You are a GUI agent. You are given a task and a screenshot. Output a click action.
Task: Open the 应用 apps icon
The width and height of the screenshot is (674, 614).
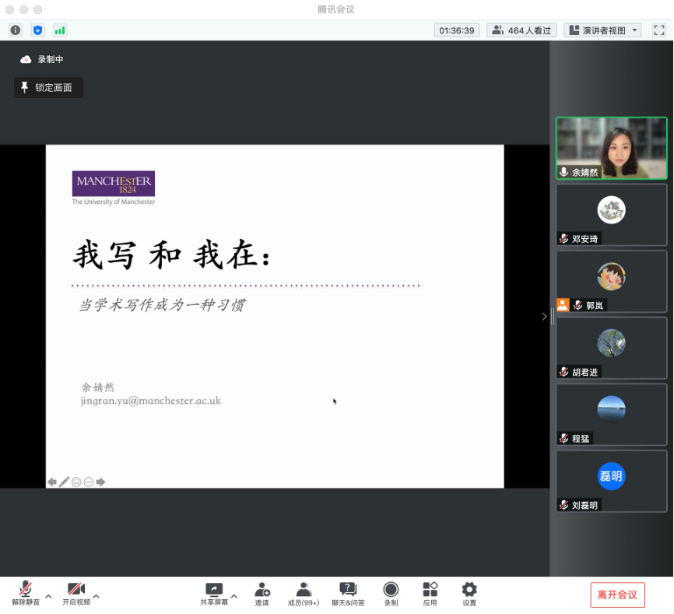point(430,594)
